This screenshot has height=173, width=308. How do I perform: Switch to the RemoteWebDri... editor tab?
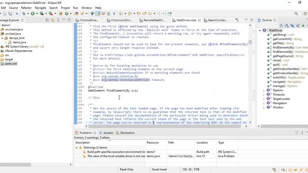click(x=152, y=20)
